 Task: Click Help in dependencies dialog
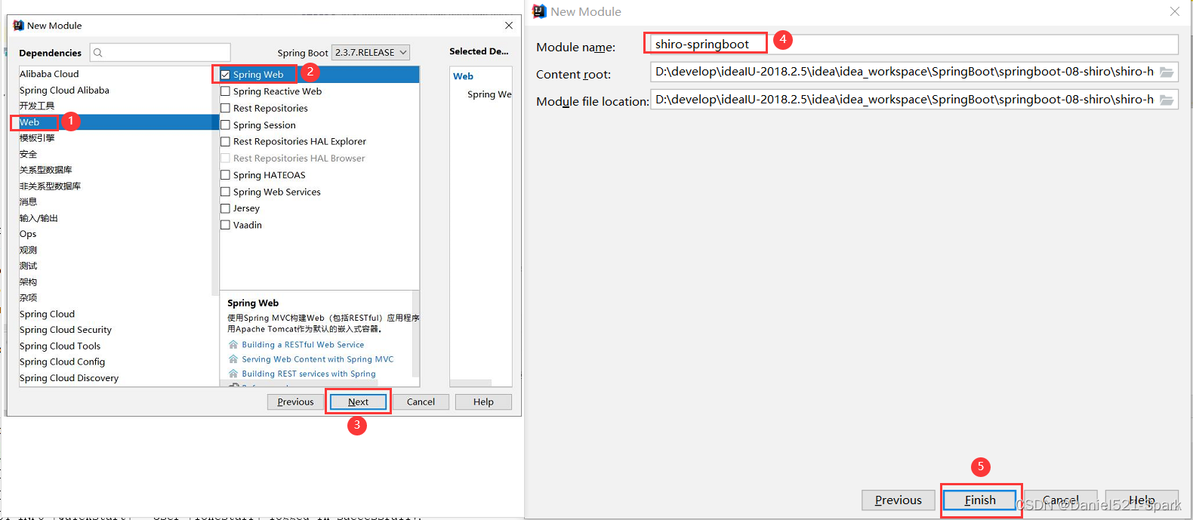pos(483,402)
